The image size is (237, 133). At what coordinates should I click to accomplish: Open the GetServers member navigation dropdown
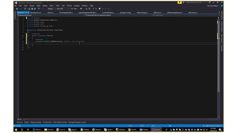tap(186, 15)
